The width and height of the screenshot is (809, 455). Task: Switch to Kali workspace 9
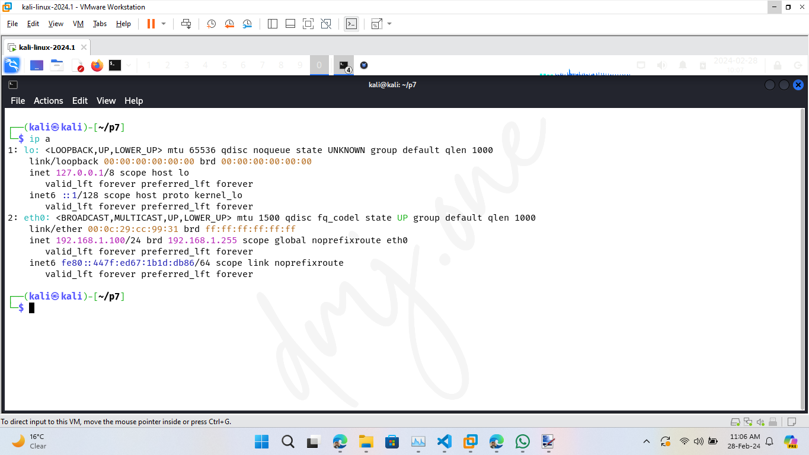pyautogui.click(x=300, y=65)
